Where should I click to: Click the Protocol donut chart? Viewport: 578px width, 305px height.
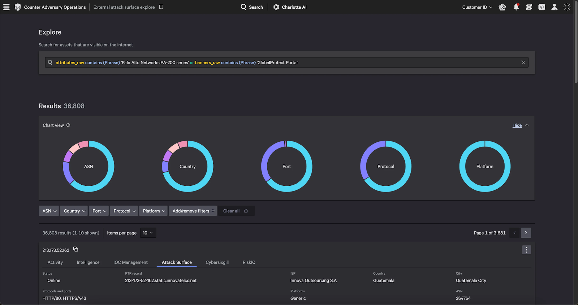pyautogui.click(x=386, y=166)
